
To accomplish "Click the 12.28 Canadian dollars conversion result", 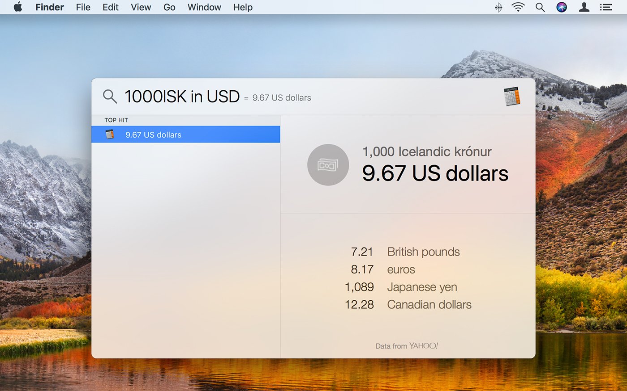I will coord(408,304).
